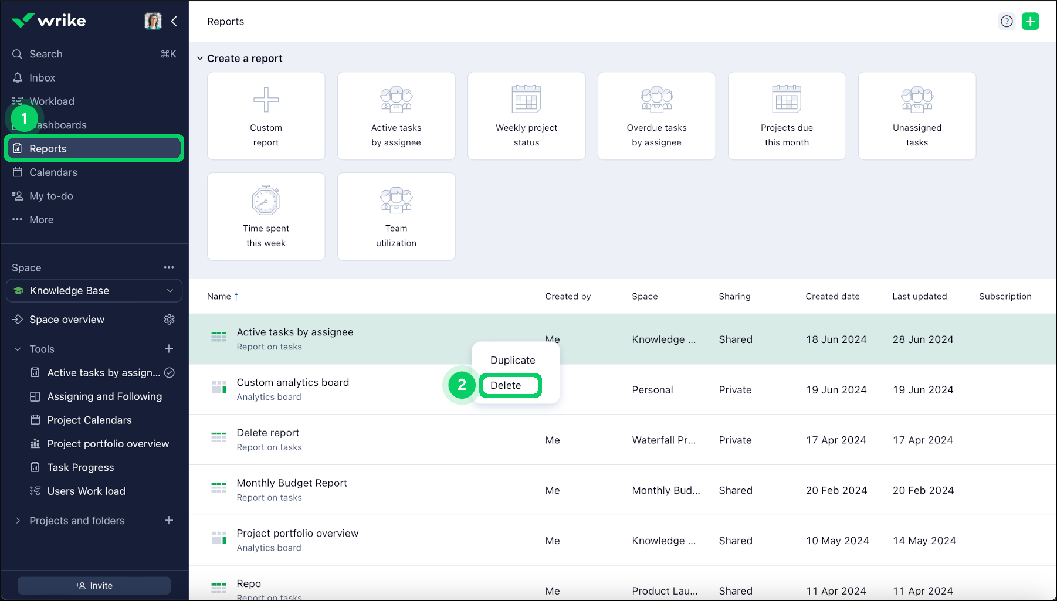Open the help question mark icon
Image resolution: width=1057 pixels, height=601 pixels.
(x=1007, y=22)
